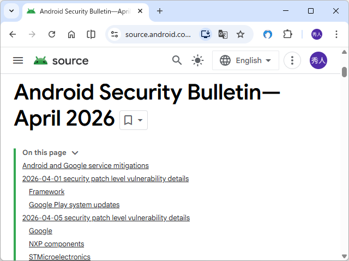Open the site more options button
349x261 pixels.
[x=292, y=60]
